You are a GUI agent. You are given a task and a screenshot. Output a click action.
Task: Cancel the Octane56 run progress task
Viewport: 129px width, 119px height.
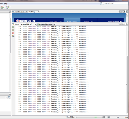point(104,117)
